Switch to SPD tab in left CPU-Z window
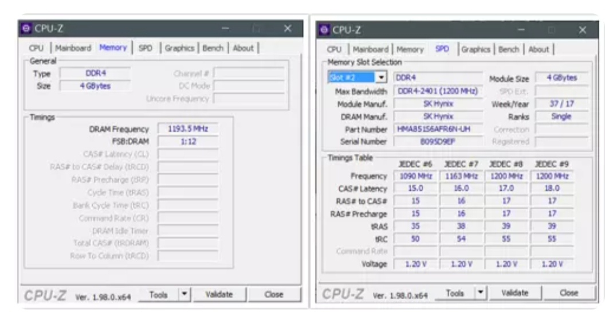 click(146, 48)
